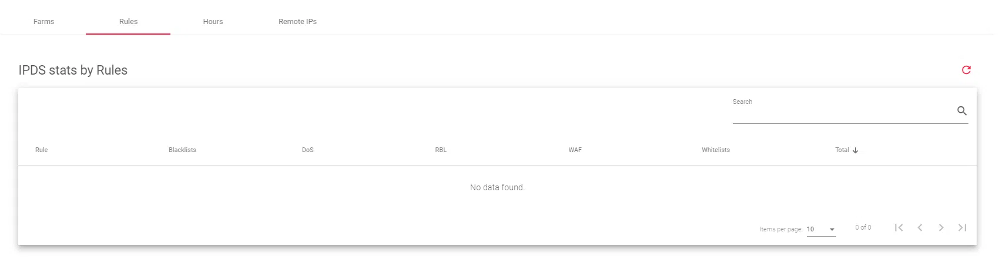The image size is (999, 266).
Task: Open the Hours tab
Action: coord(213,22)
